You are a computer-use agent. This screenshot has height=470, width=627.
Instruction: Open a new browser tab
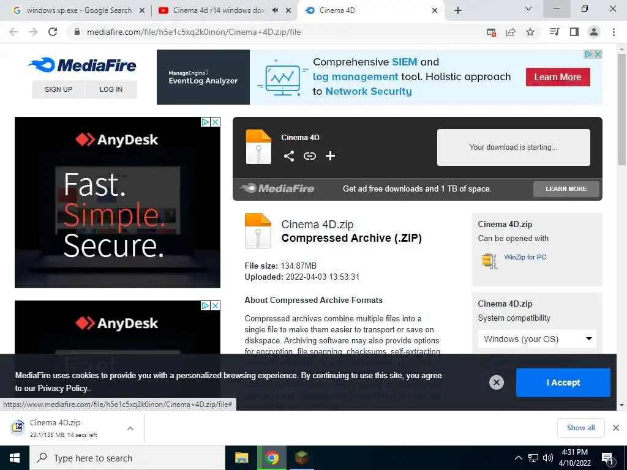[458, 10]
